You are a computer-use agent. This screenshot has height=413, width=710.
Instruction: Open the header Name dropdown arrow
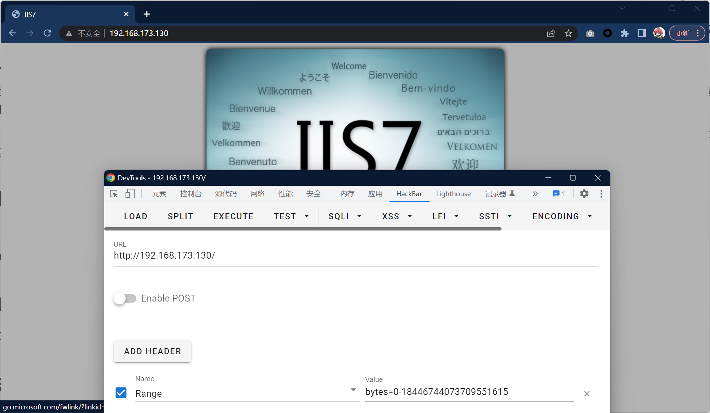click(x=353, y=390)
